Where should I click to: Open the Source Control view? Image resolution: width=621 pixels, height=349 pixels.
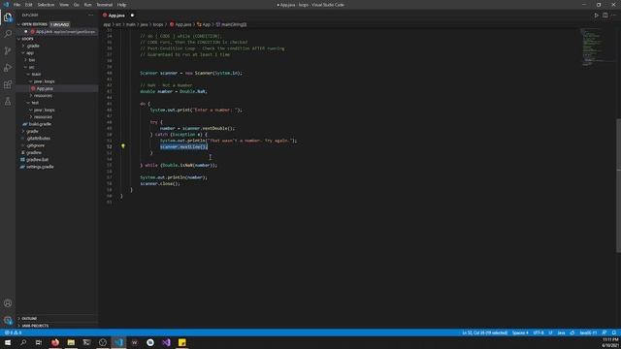click(8, 50)
